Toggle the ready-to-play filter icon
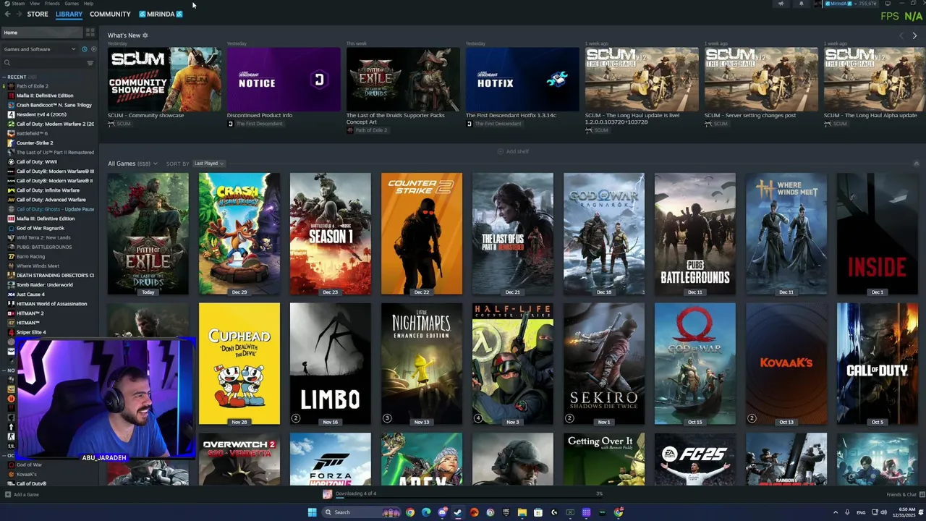Screen dimensions: 926x521 pyautogui.click(x=93, y=49)
